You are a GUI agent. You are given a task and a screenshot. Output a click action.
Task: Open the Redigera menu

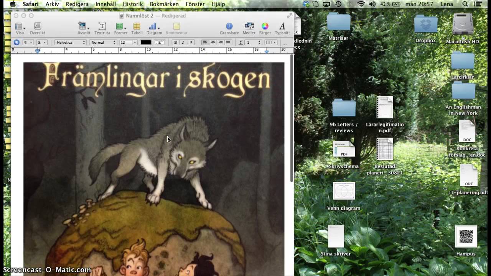coord(77,4)
